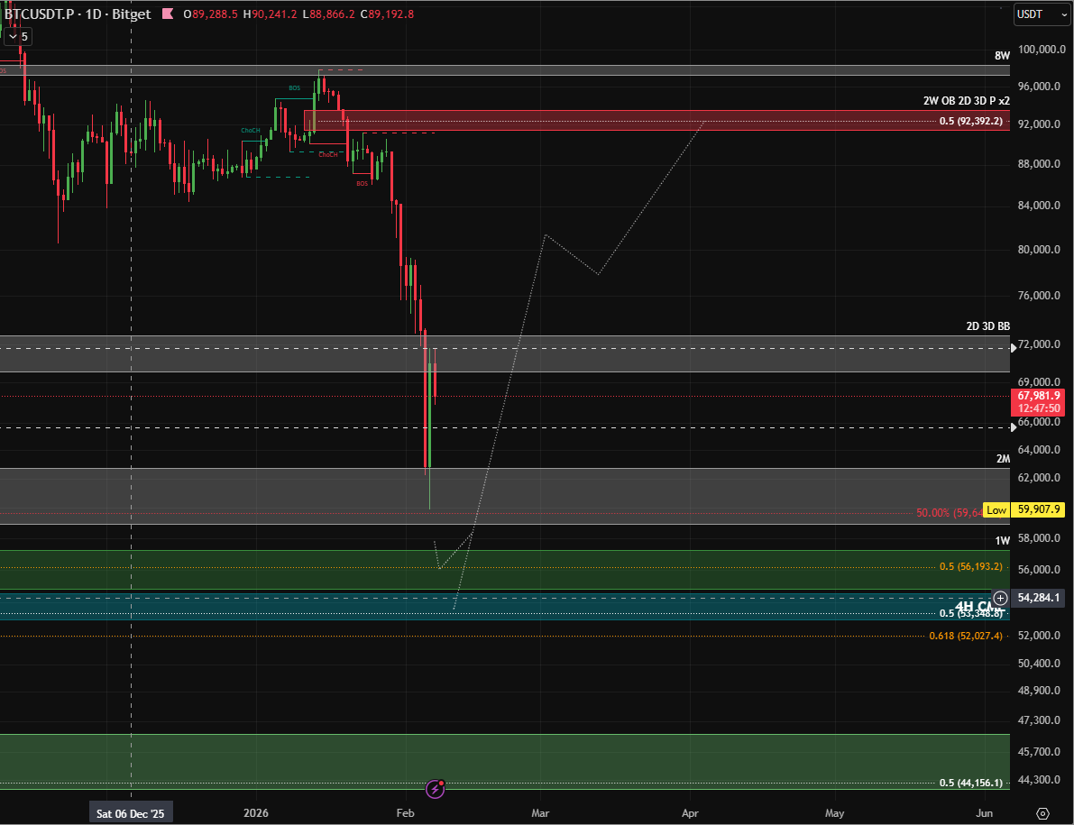Click the Feb label on time axis
Viewport: 1074px width, 825px height.
point(406,812)
